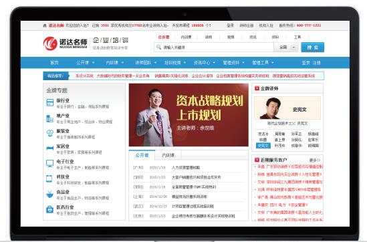Open the 科技业 topic title

(63, 176)
